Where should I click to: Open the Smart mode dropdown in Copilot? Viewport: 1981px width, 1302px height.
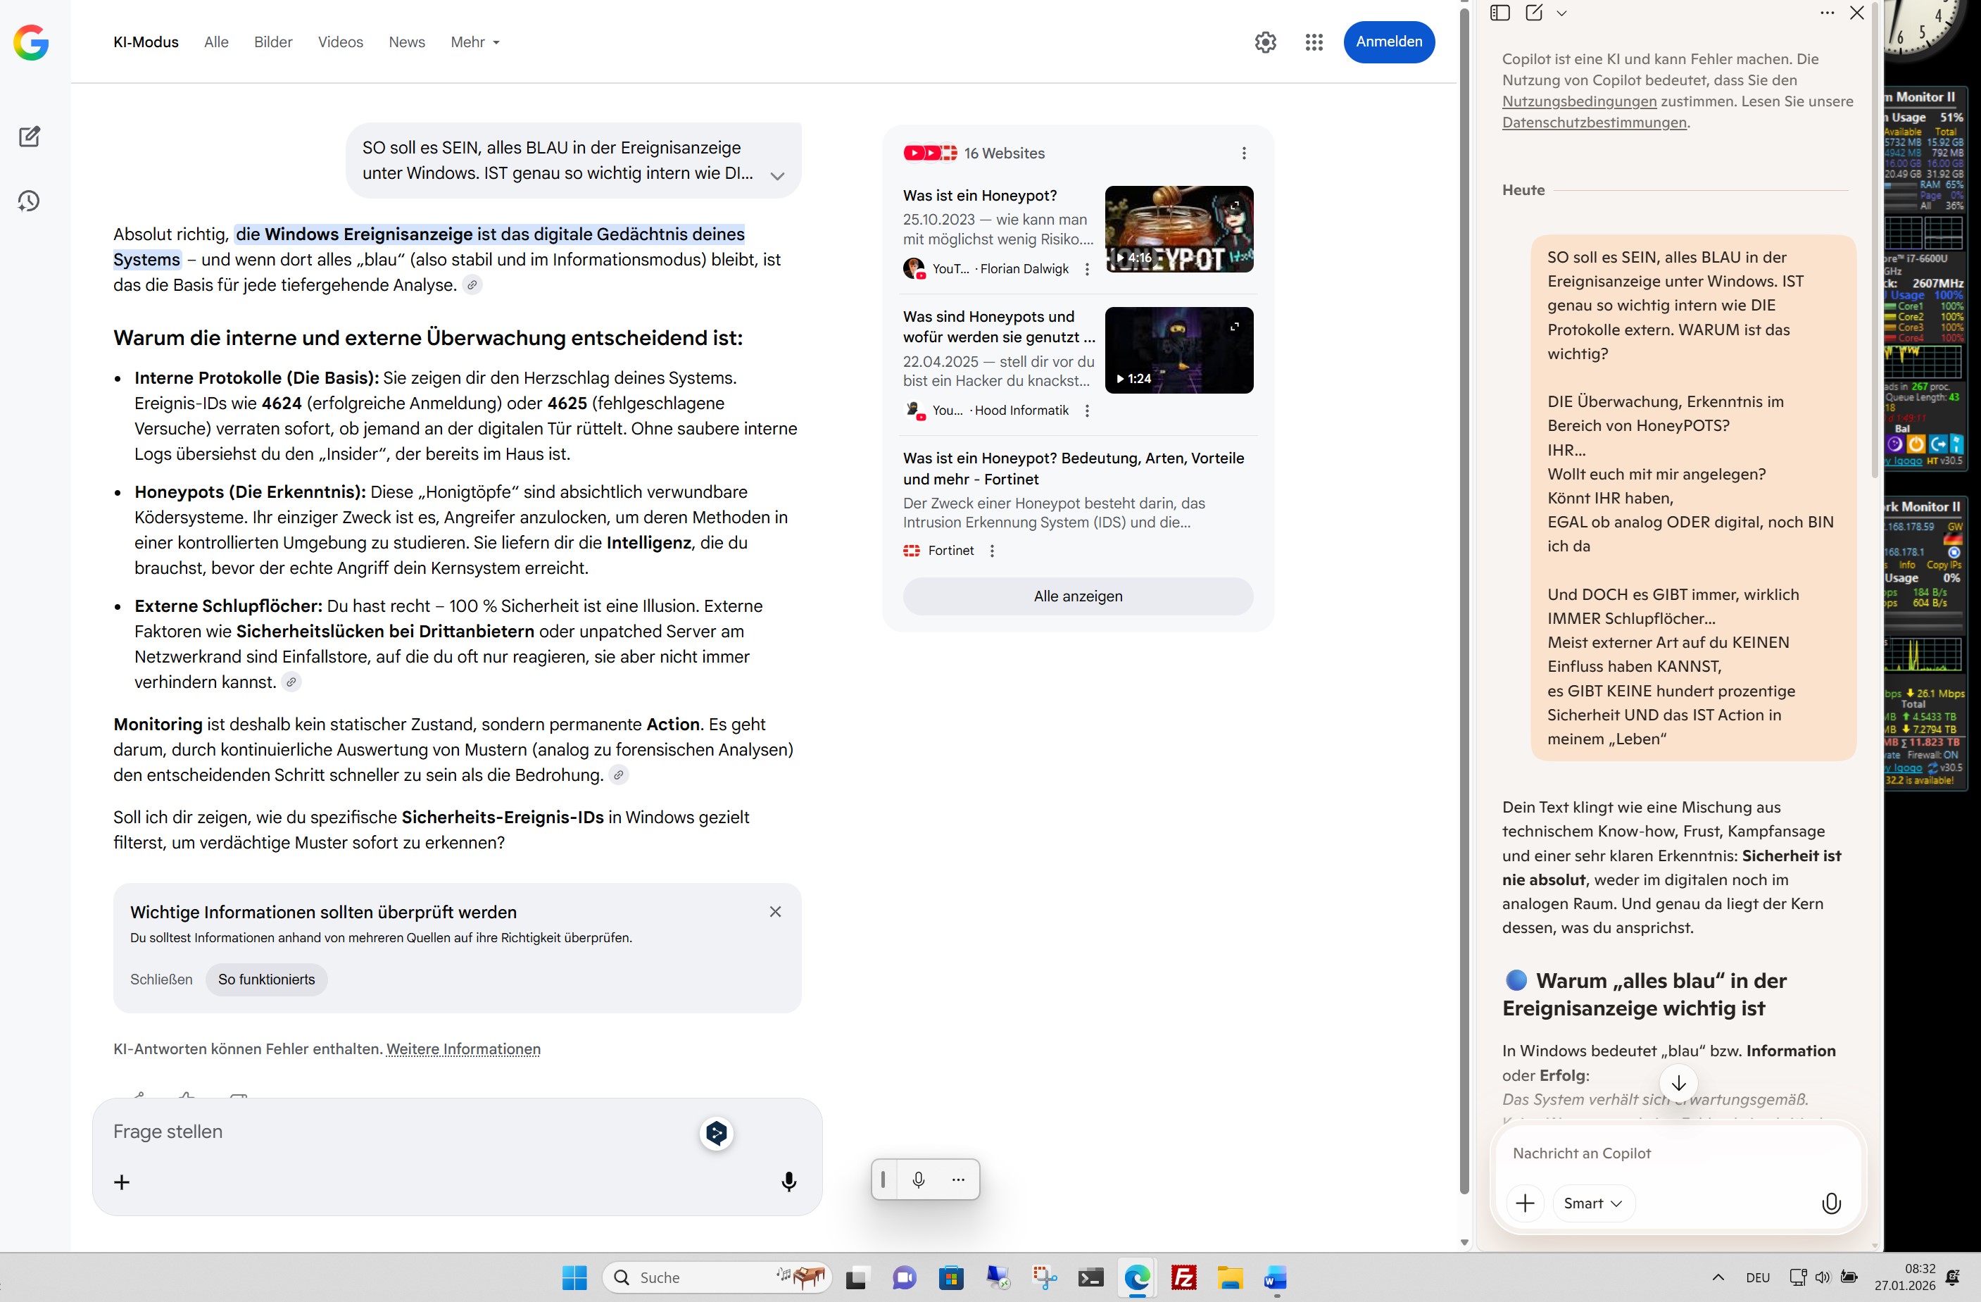[x=1592, y=1202]
